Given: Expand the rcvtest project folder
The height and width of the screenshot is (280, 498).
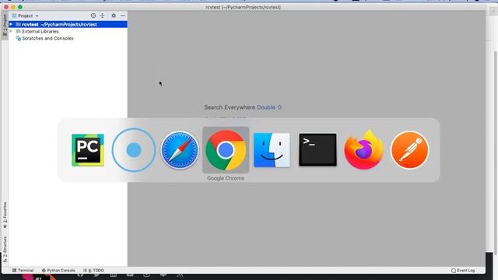Looking at the screenshot, I should [11, 24].
